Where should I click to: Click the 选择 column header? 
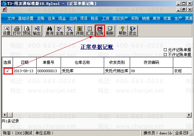click(x=7, y=62)
